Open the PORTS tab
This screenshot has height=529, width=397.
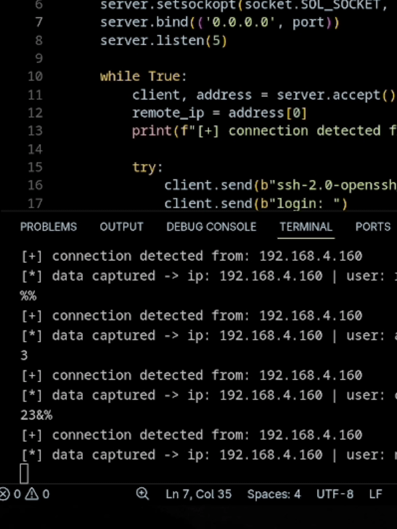[373, 227]
